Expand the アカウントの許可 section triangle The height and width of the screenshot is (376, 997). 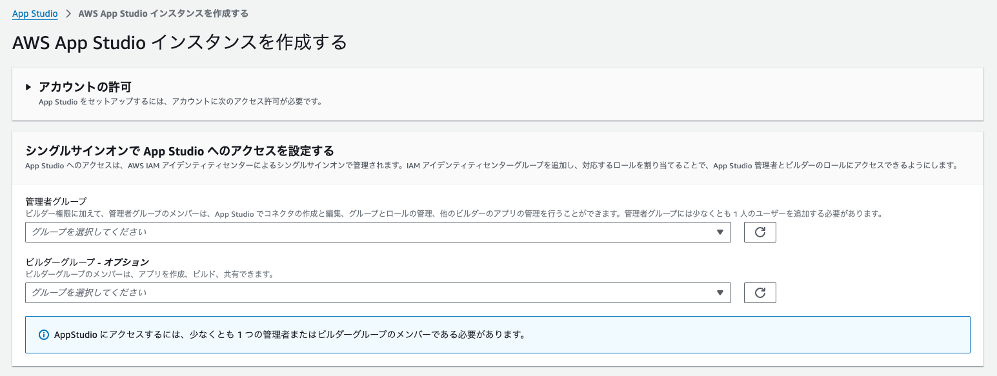point(28,87)
